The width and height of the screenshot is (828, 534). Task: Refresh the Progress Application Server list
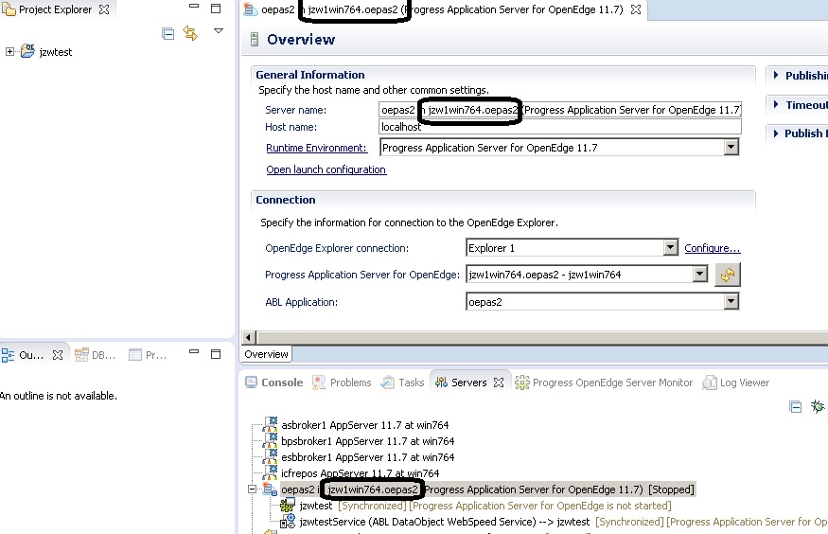point(728,275)
